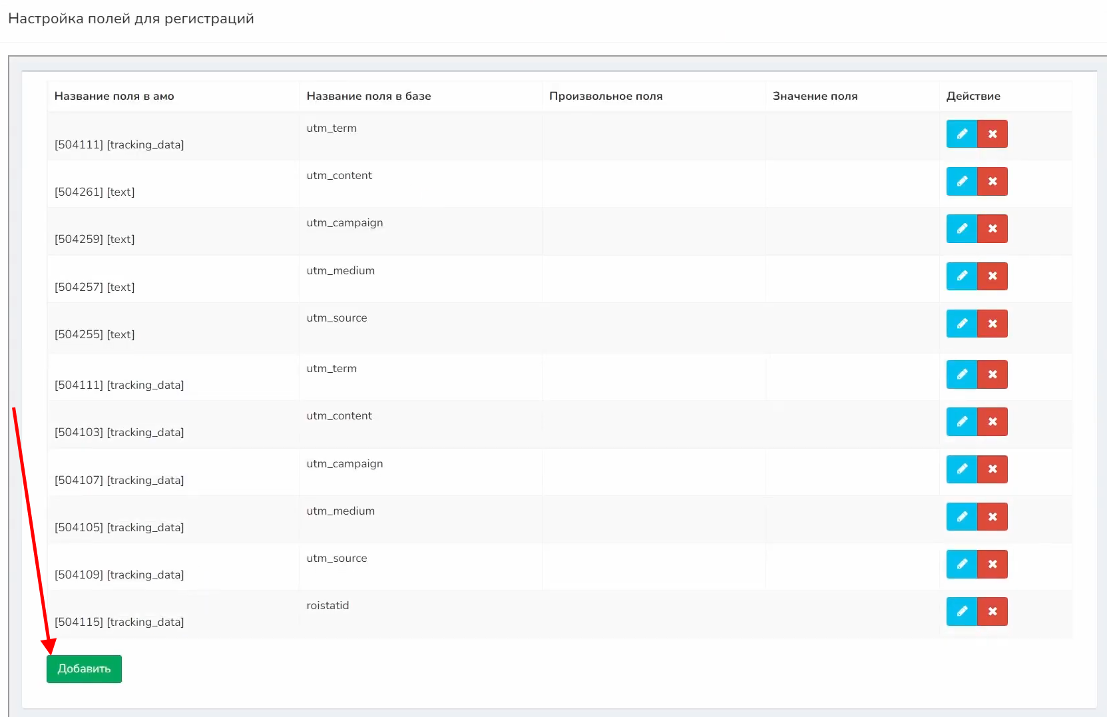Screen dimensions: 1107x717
Task: Delete the [504109] tracking_data utm_source row
Action: [992, 564]
